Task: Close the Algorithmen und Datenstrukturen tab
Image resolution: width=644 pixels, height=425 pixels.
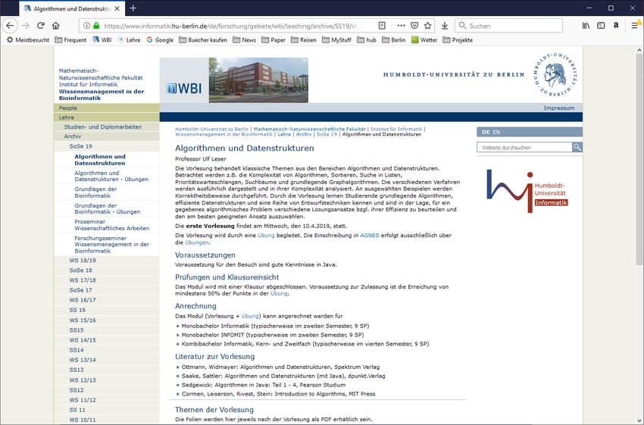Action: pyautogui.click(x=117, y=8)
